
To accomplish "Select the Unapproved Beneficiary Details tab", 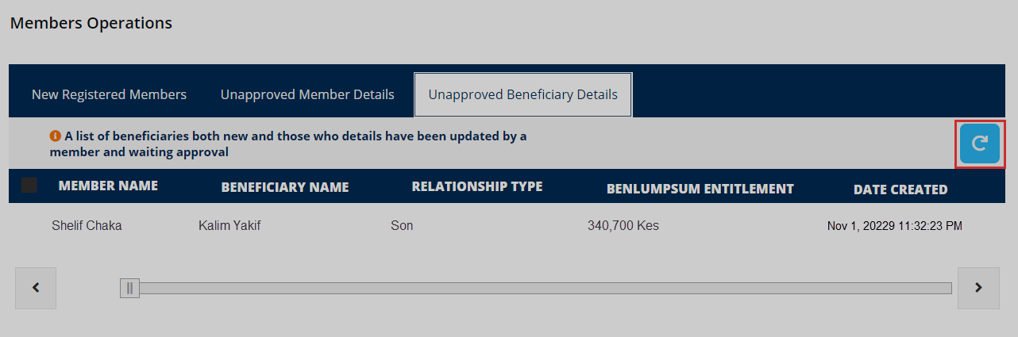I will point(522,94).
